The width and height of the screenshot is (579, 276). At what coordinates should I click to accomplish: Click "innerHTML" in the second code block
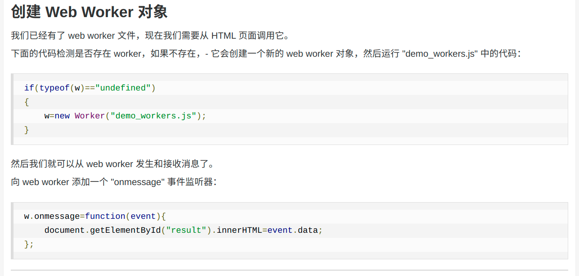tap(239, 230)
